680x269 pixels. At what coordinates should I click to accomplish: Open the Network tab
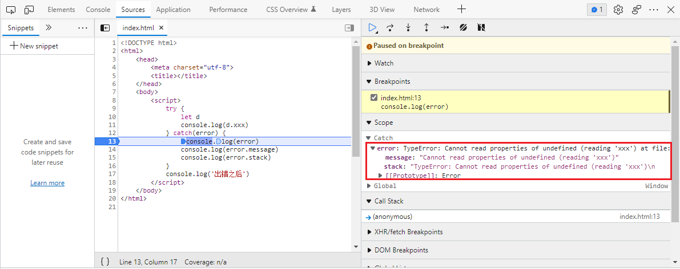pyautogui.click(x=426, y=10)
